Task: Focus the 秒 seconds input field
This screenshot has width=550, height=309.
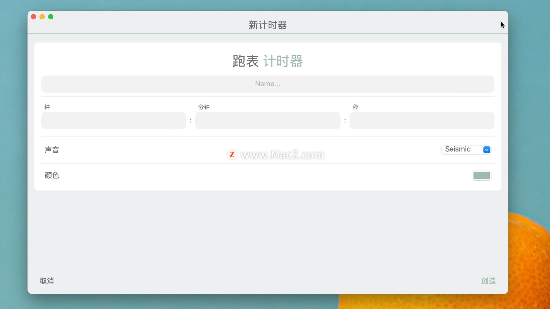Action: coord(422,120)
